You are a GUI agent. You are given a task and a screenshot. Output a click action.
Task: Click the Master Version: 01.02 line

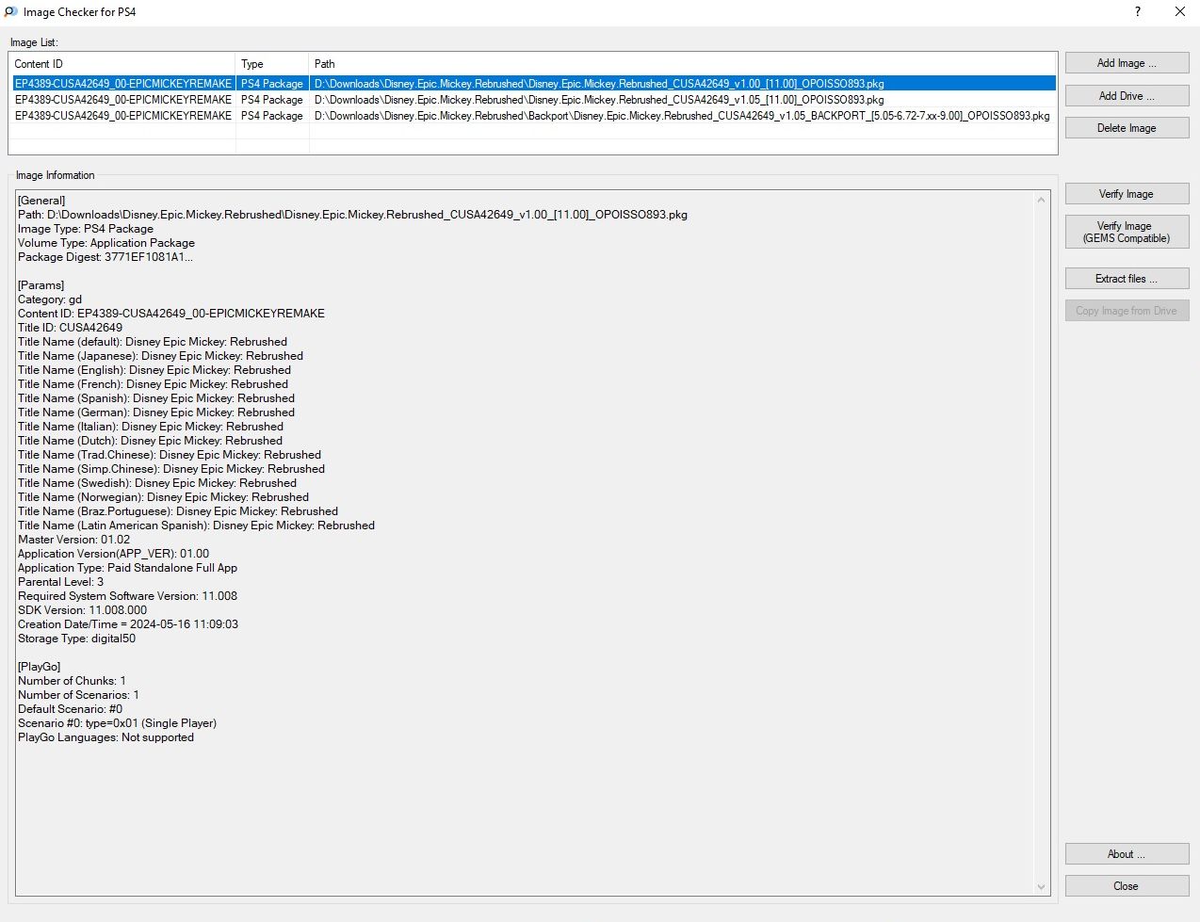coord(74,540)
